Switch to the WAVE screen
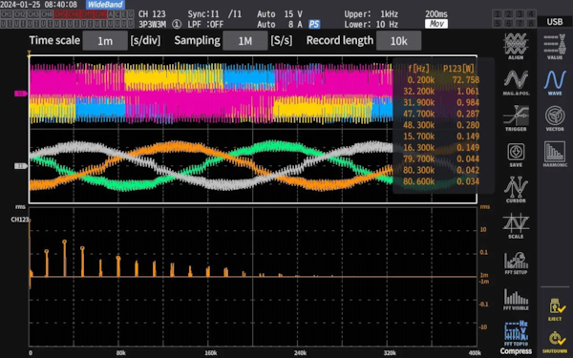The image size is (573, 358). (555, 82)
